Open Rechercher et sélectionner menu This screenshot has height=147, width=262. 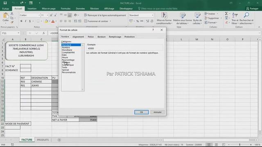pyautogui.click(x=246, y=18)
